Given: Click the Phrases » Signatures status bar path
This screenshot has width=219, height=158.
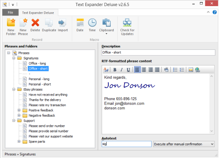Looking at the screenshot, I should (20, 154).
